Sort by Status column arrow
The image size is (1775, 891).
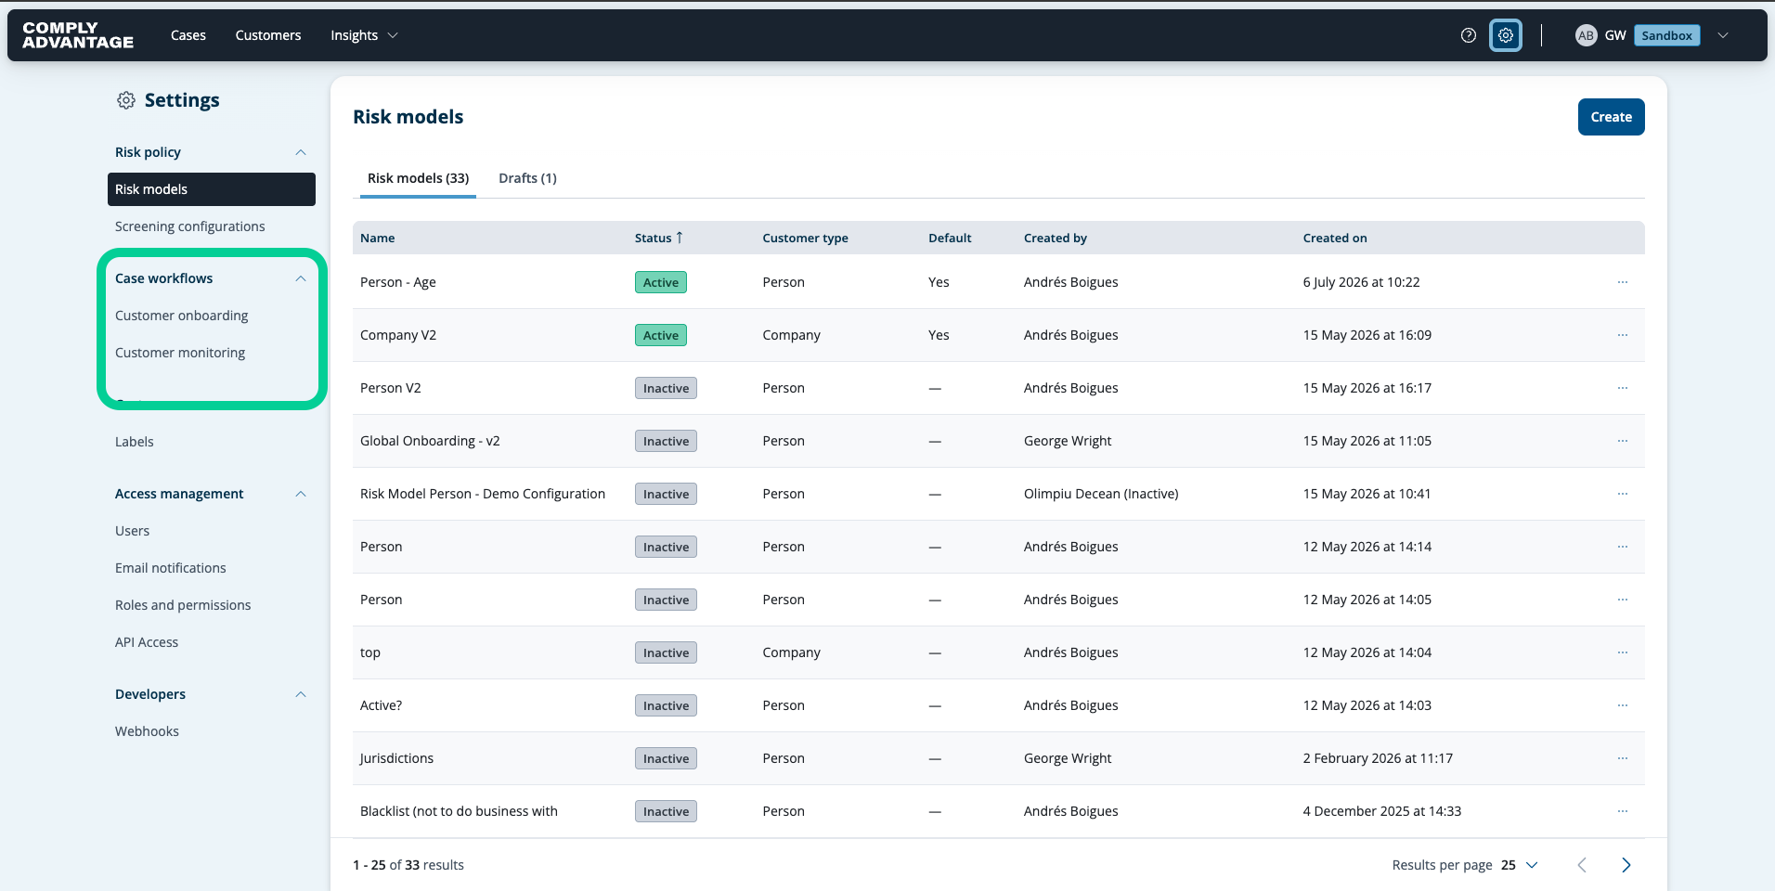680,238
